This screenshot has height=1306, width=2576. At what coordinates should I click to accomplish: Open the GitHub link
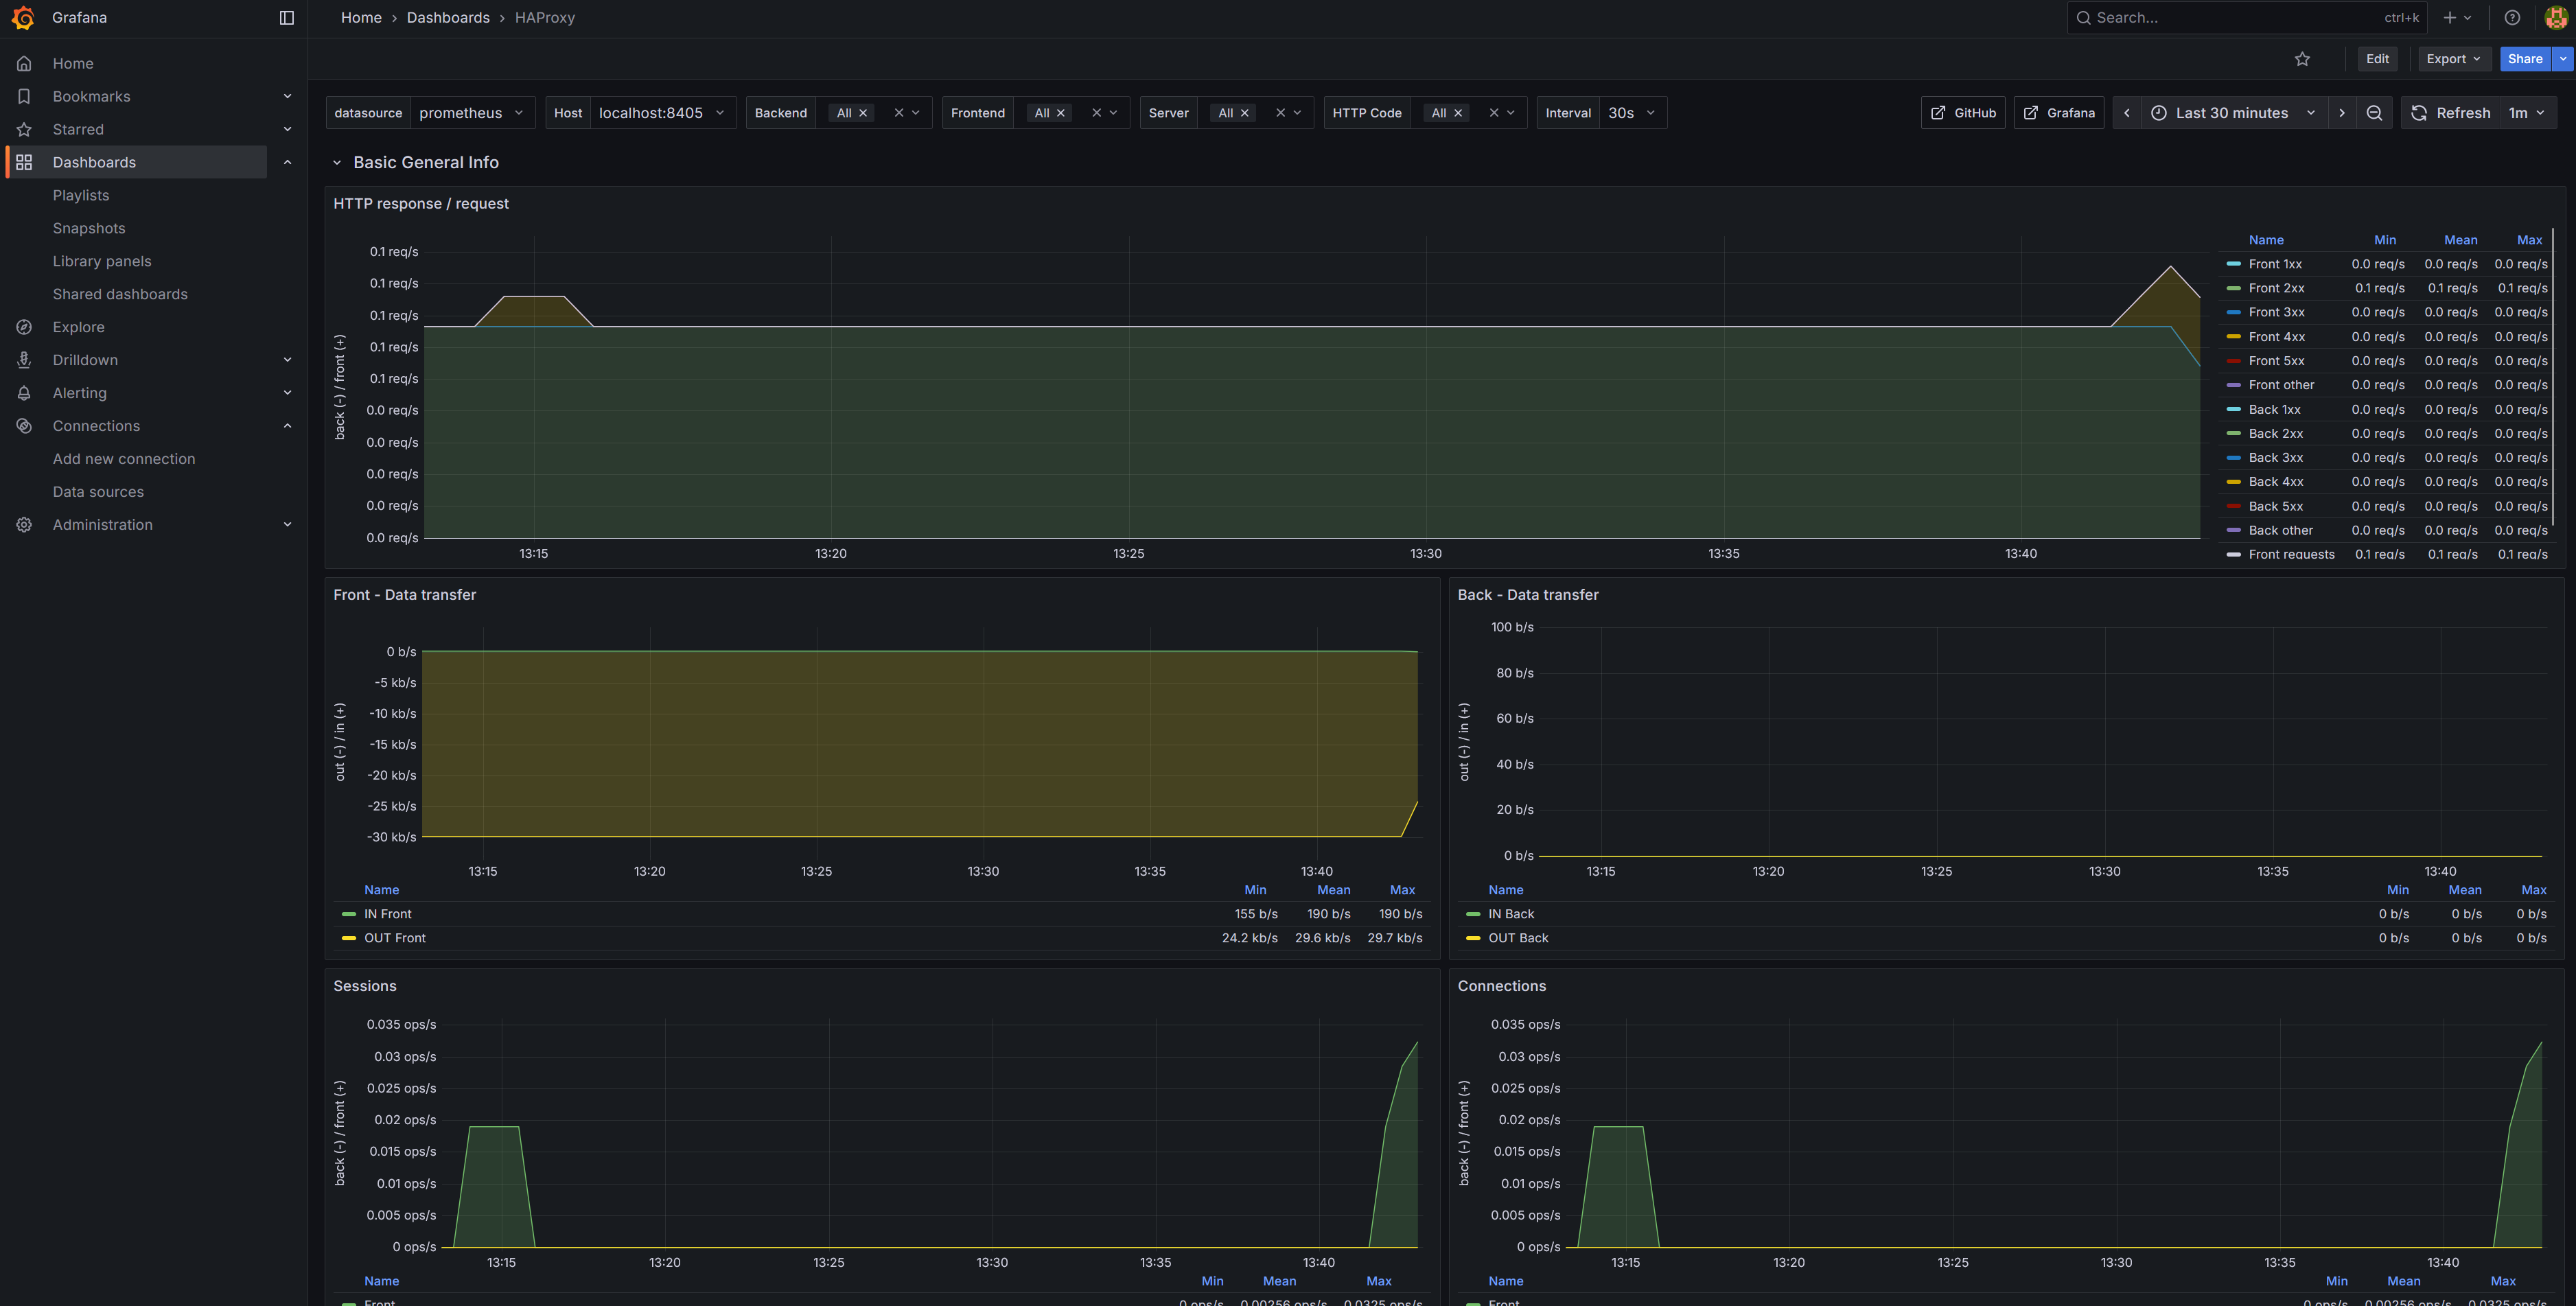1962,112
